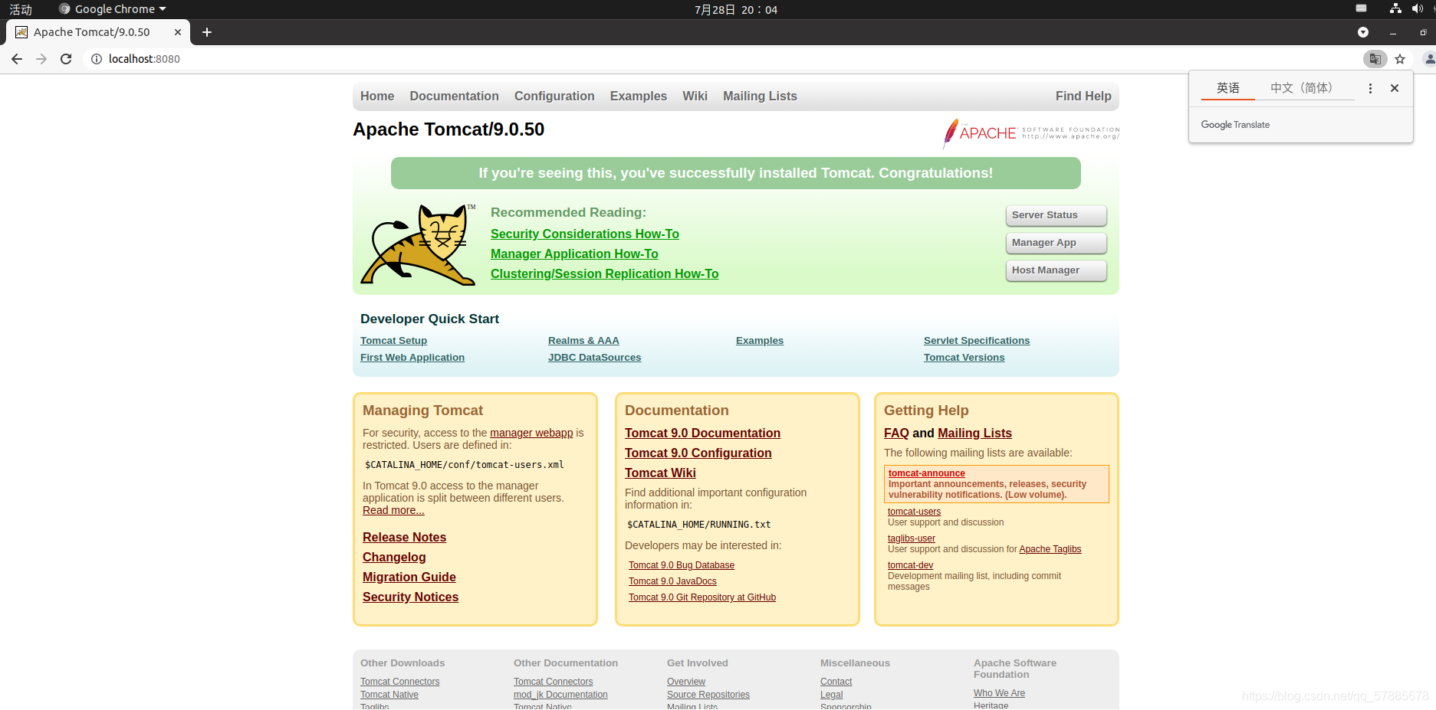Click the Apache Software Foundation feather logo
The width and height of the screenshot is (1436, 710).
tap(1031, 133)
